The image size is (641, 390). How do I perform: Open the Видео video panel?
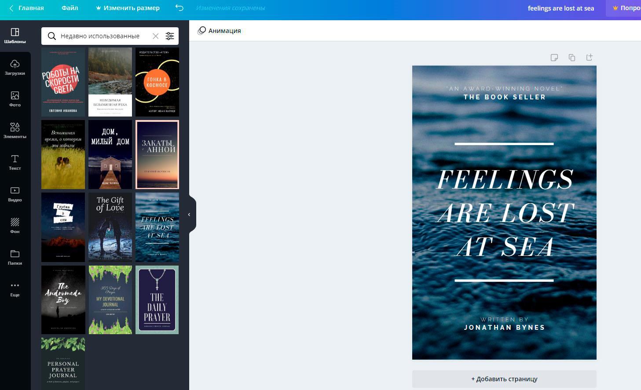pos(15,194)
